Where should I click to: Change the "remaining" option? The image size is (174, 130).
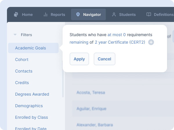[79, 42]
